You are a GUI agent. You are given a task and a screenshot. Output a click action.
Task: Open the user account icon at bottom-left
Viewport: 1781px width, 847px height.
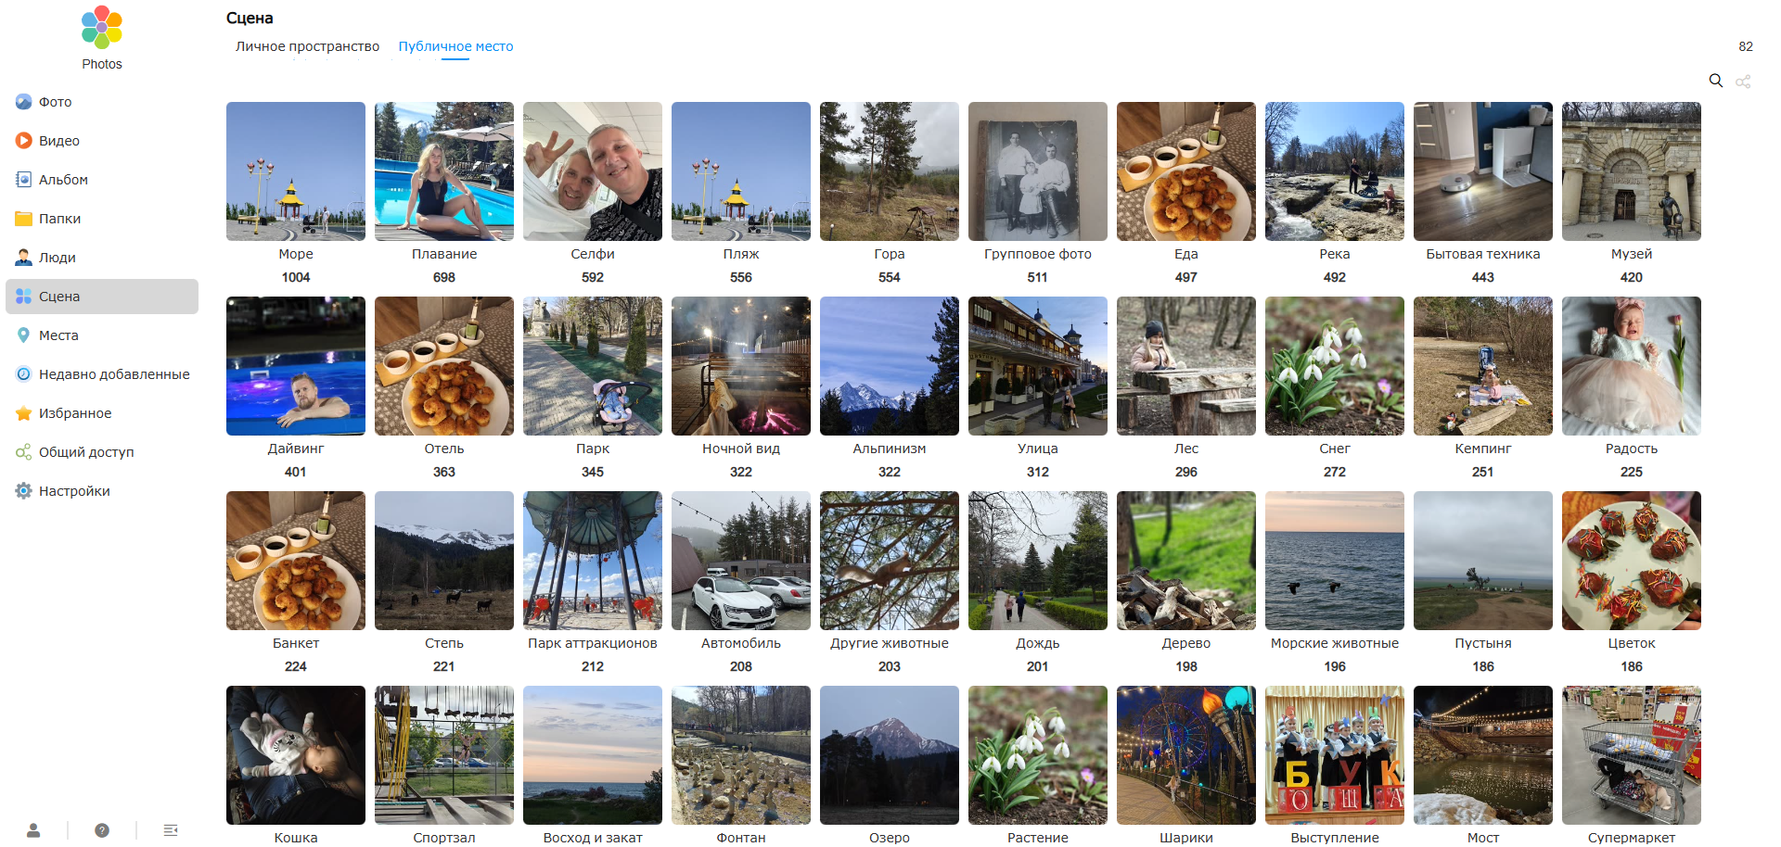tap(33, 829)
